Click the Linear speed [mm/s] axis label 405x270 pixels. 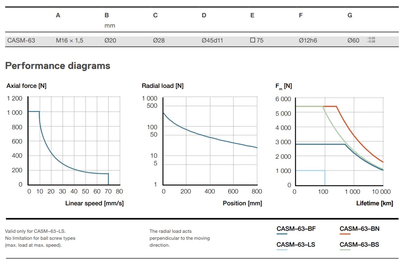[x=94, y=203]
